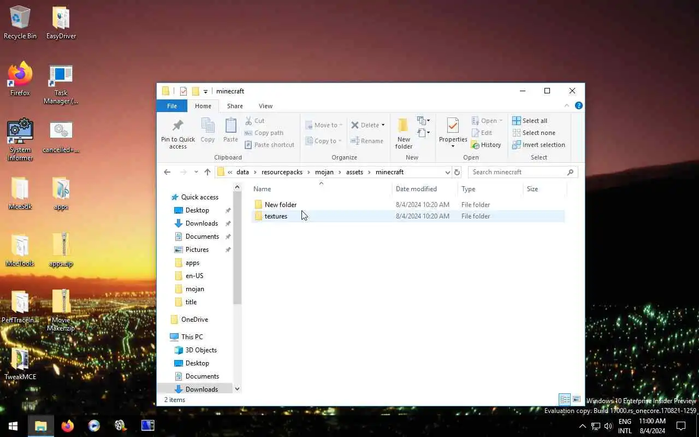The height and width of the screenshot is (437, 699).
Task: Select the New folder item
Action: pos(407,205)
